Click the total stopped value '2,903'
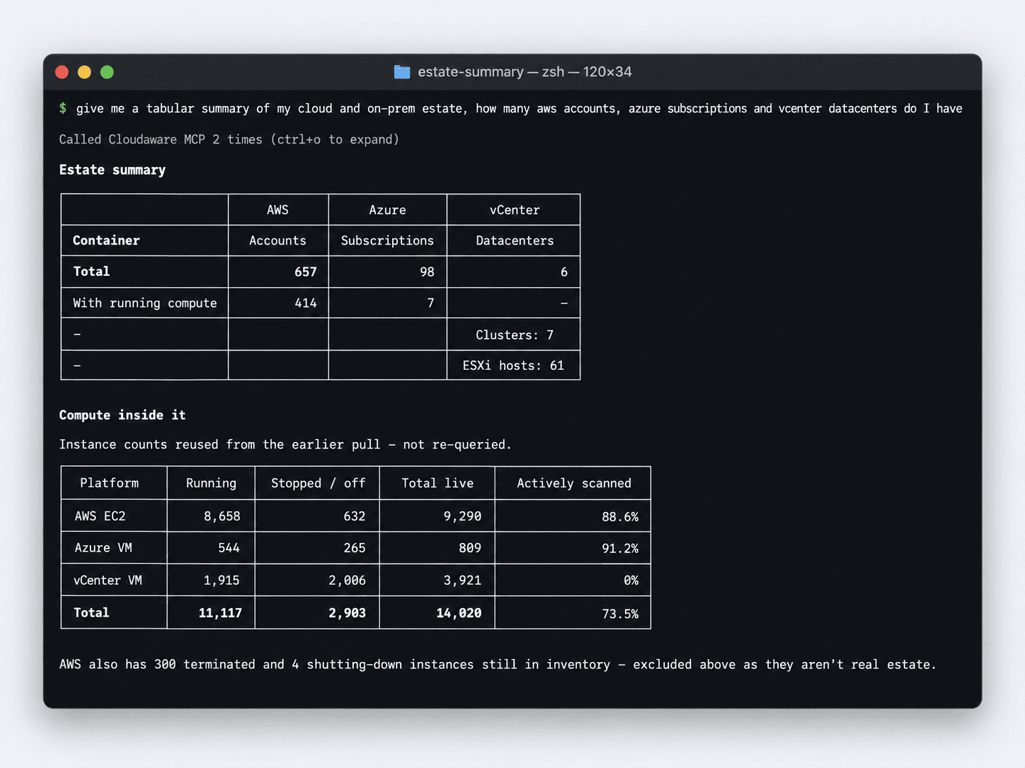 tap(347, 613)
